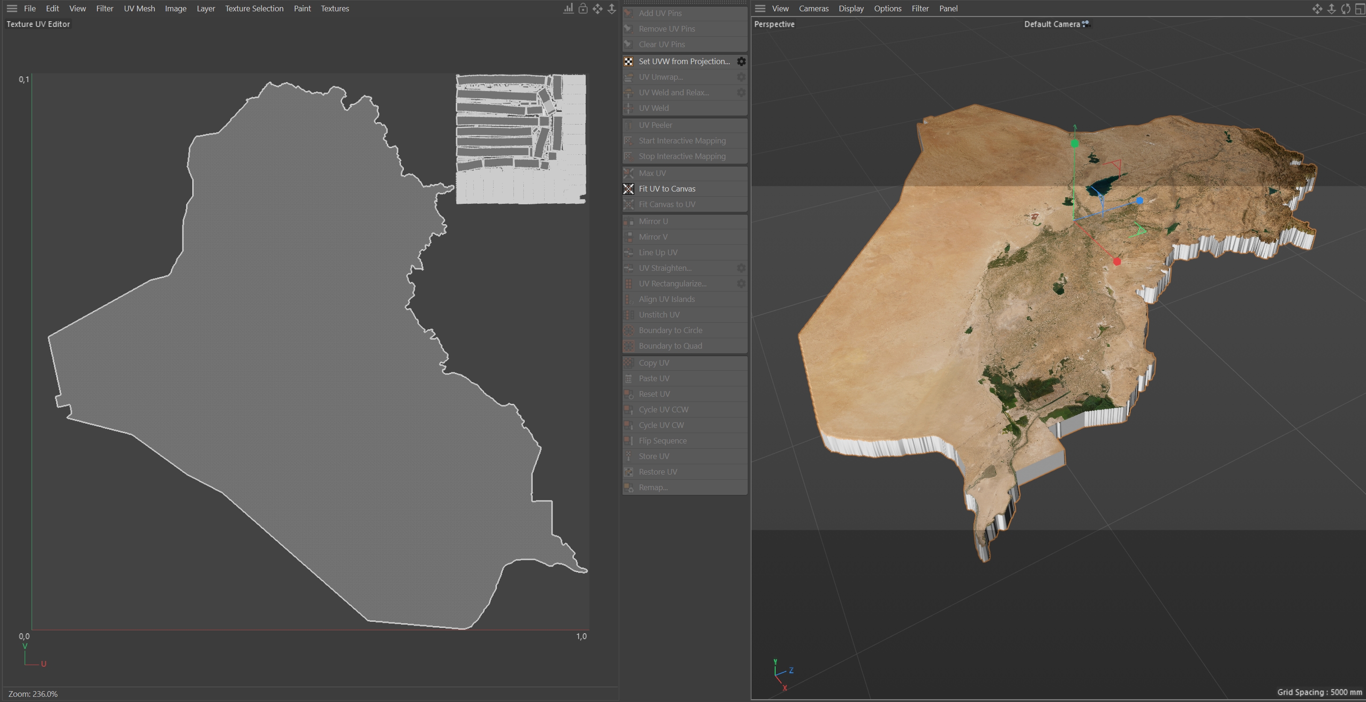Click the viewport pan/move camera icon
The image size is (1366, 702).
click(x=1317, y=8)
